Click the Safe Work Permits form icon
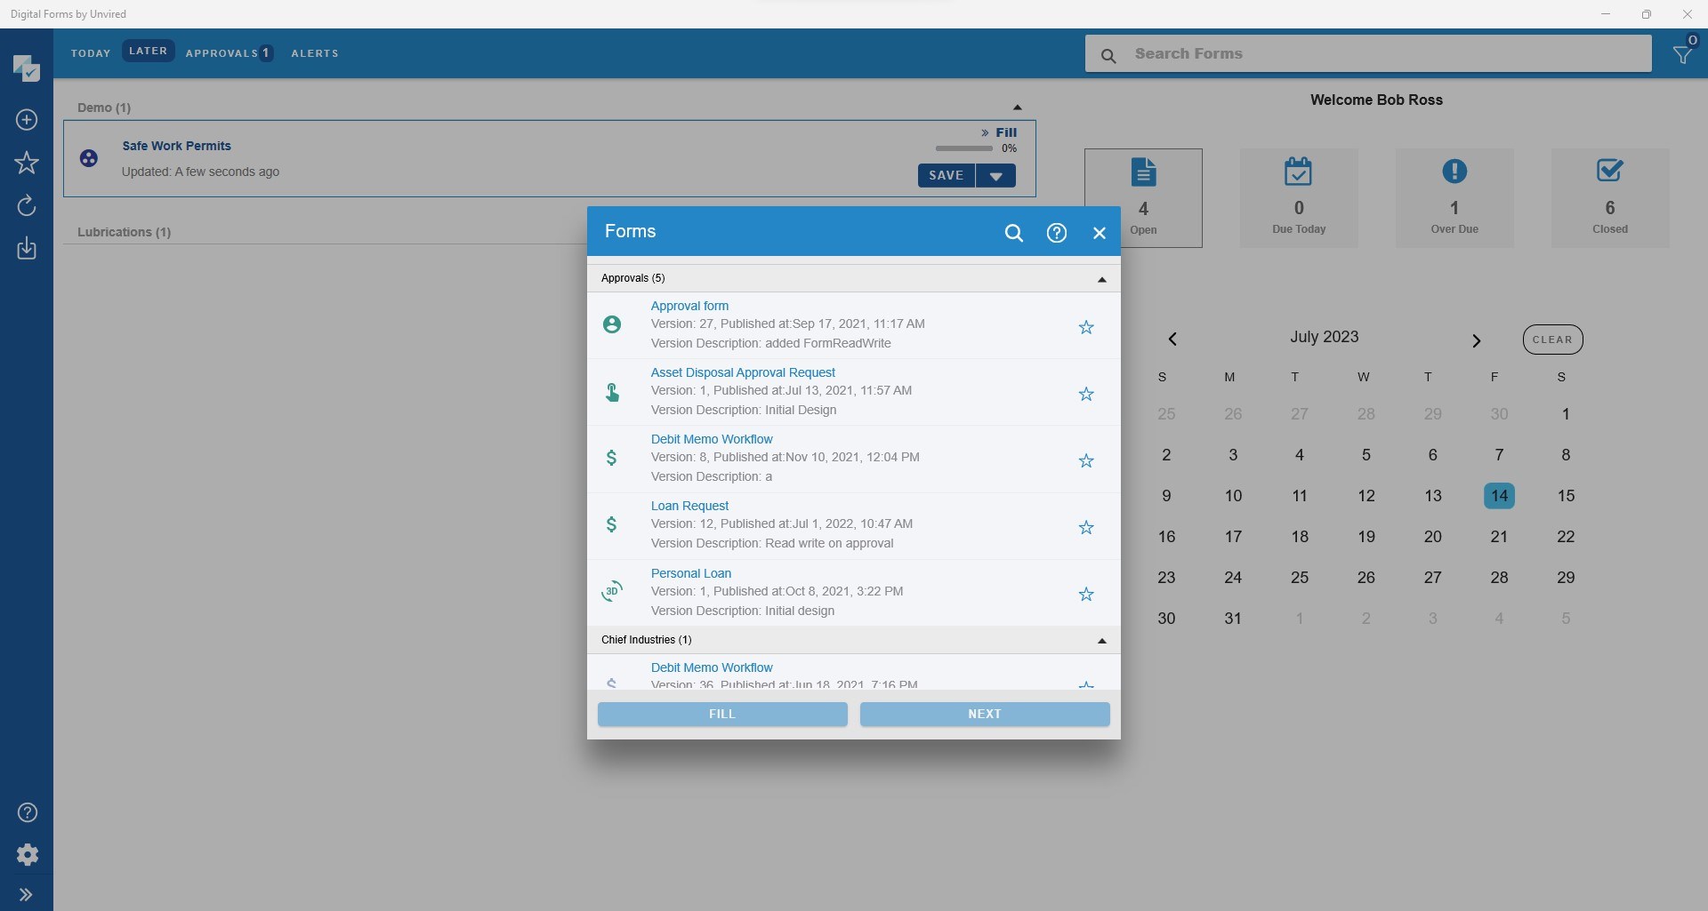This screenshot has height=911, width=1708. pos(89,158)
